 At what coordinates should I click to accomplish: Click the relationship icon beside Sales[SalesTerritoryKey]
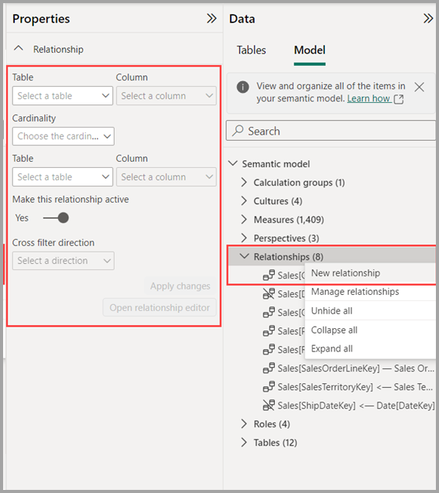[269, 387]
